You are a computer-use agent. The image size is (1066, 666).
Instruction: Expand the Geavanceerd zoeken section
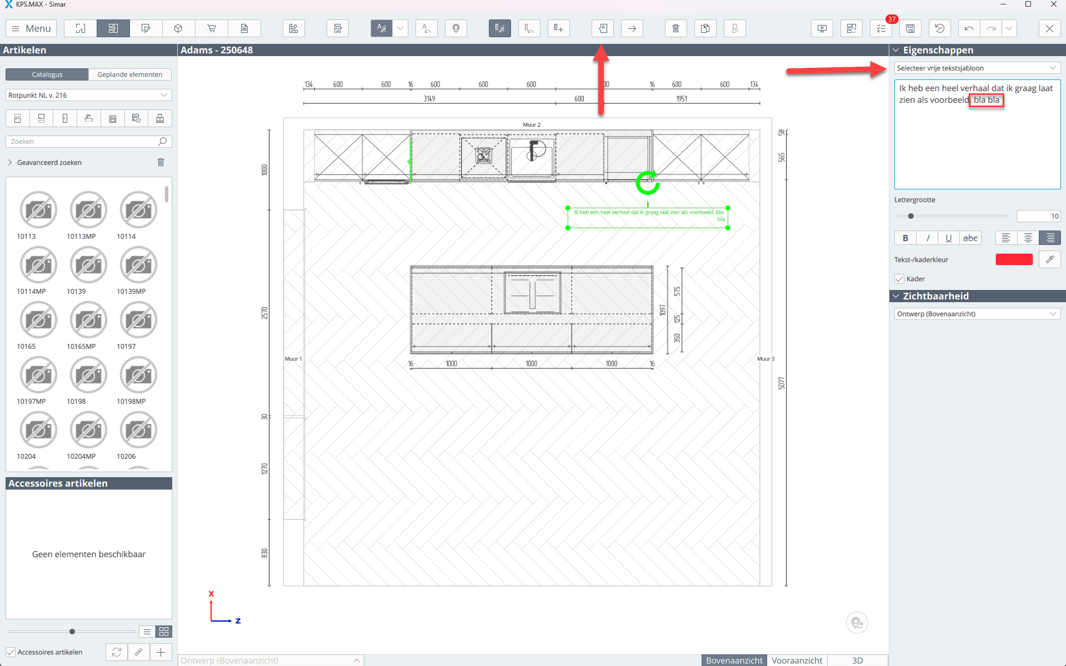click(x=49, y=162)
